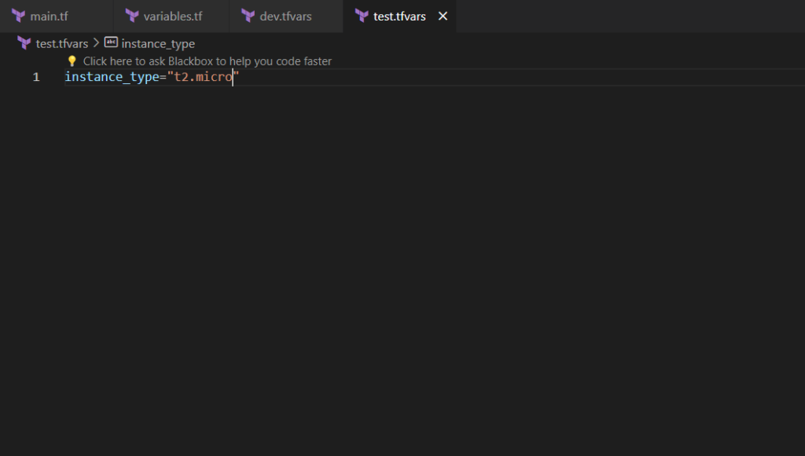
Task: Click the Terraform icon on dev.tfvars tab
Action: pos(247,15)
